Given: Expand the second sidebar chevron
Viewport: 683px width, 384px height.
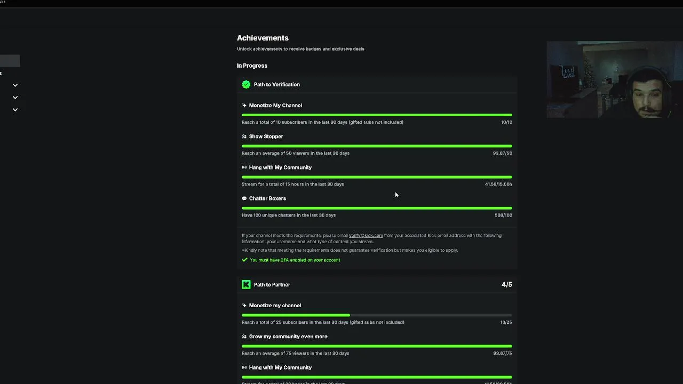Looking at the screenshot, I should coord(15,98).
